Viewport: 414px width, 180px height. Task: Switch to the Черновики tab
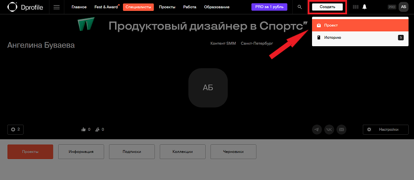233,152
